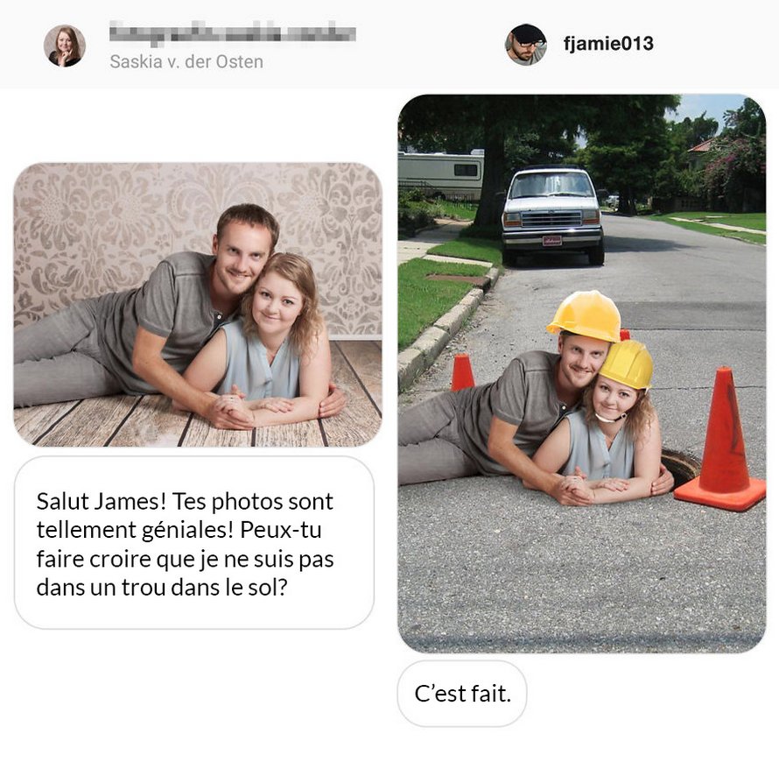Open fjamie013's profile avatar with cap
This screenshot has height=762, width=779.
526,45
